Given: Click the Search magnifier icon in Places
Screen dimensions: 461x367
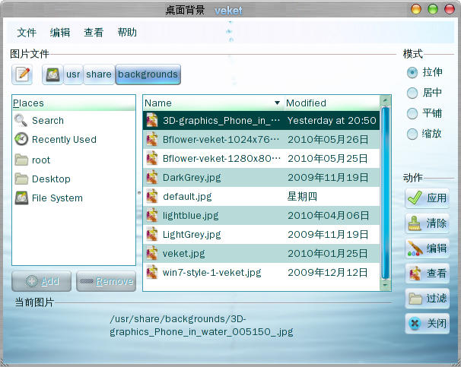Looking at the screenshot, I should [x=21, y=120].
